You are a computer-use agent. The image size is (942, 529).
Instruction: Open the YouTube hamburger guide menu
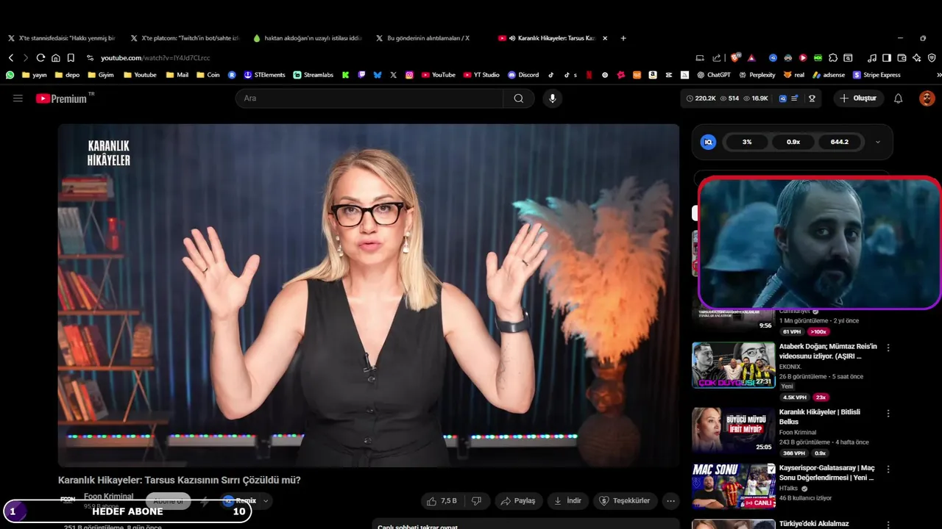[x=18, y=98]
